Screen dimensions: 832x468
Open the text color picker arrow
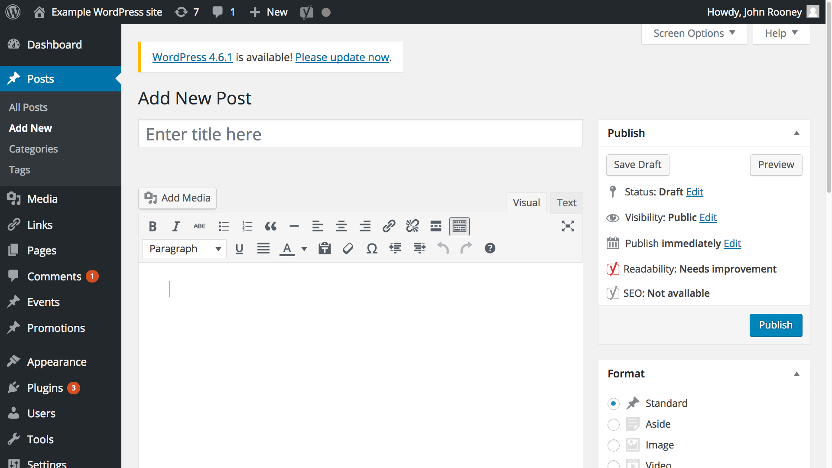click(304, 249)
